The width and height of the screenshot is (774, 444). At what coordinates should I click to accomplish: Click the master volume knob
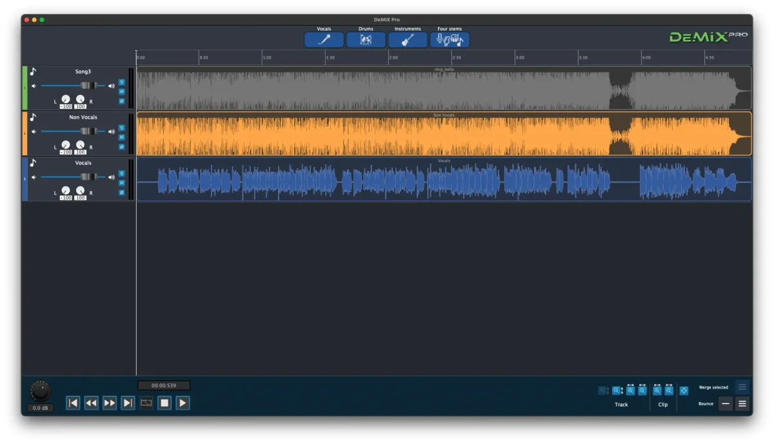40,391
